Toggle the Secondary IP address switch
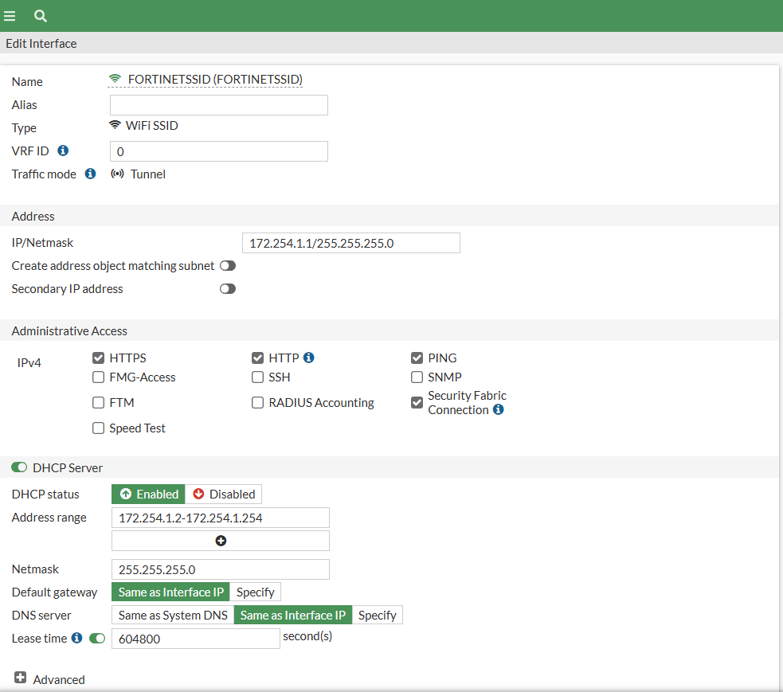Viewport: 783px width, 692px height. tap(228, 288)
